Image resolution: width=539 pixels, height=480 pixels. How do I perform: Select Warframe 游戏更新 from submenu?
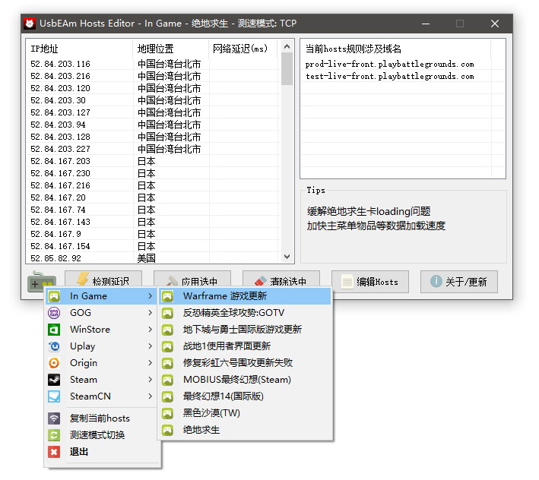pos(245,296)
